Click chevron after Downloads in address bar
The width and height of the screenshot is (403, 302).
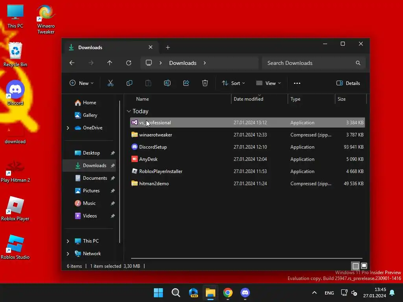tap(205, 63)
